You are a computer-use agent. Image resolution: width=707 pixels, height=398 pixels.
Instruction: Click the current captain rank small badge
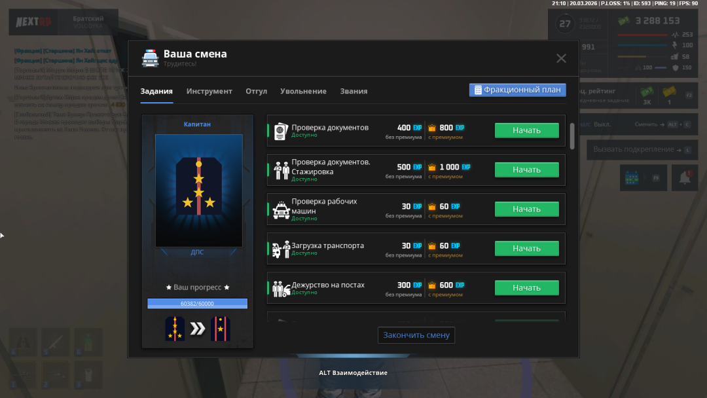click(175, 329)
